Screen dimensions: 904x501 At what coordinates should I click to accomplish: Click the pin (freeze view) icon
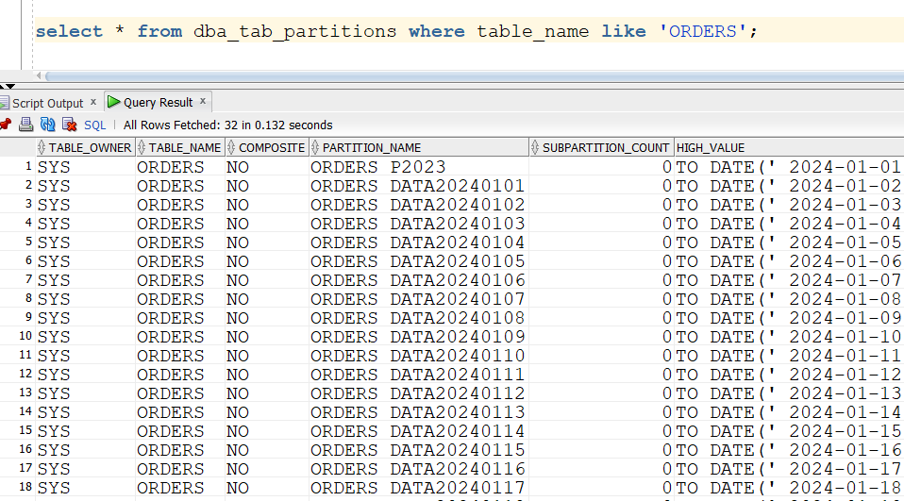[6, 125]
